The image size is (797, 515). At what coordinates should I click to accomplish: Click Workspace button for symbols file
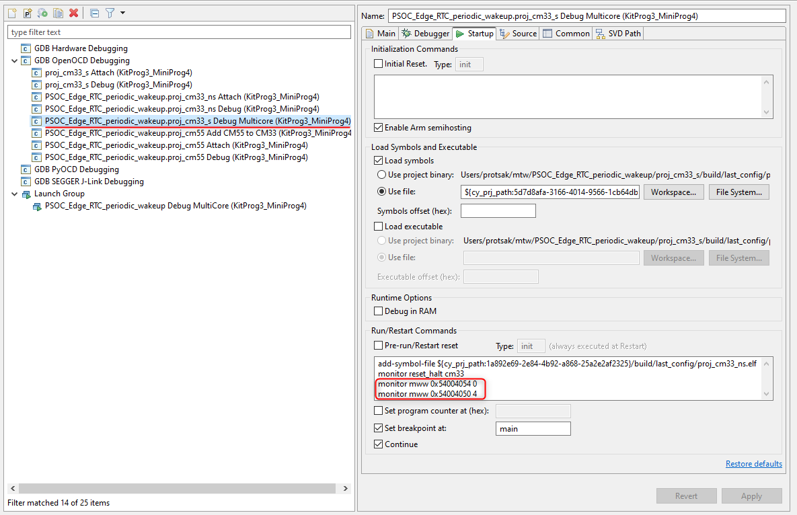674,192
